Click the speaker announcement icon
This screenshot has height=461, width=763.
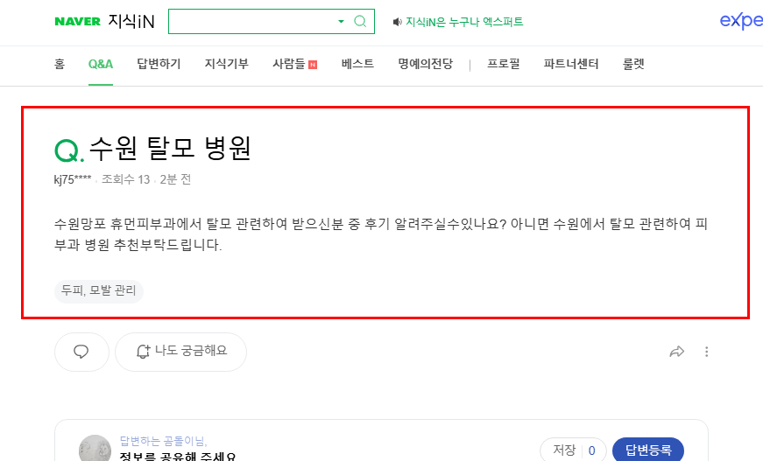coord(398,22)
